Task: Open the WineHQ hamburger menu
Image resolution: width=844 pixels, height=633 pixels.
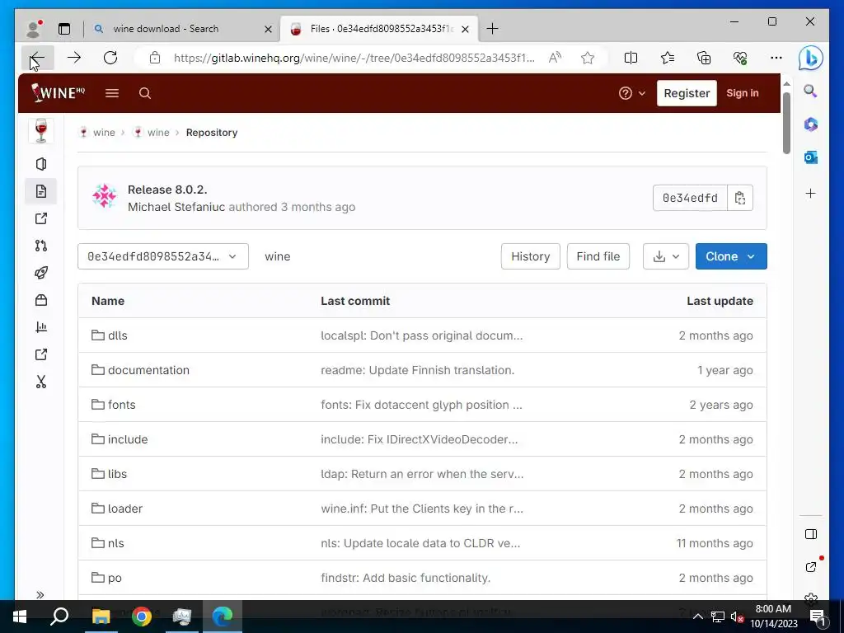Action: [x=112, y=93]
